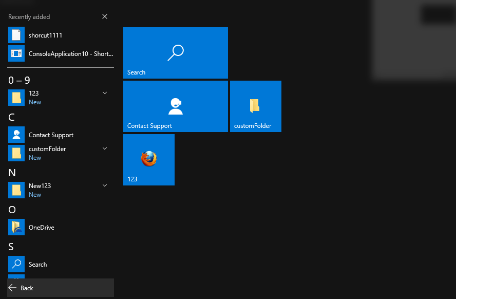
Task: Click the OneDrive label text
Action: [41, 227]
